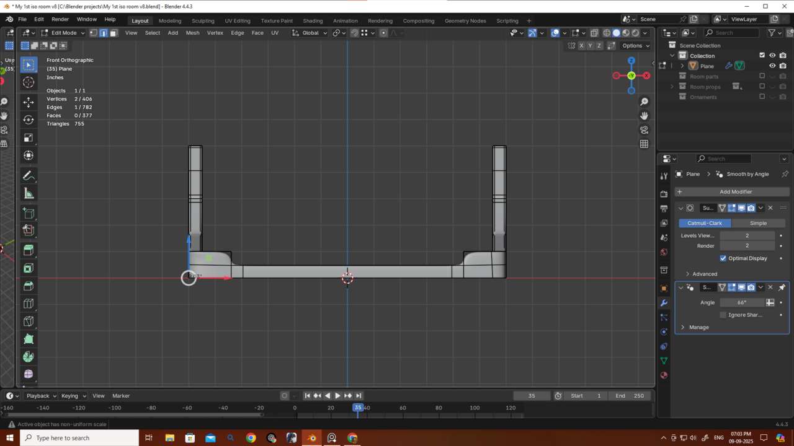This screenshot has width=794, height=446.
Task: Toggle the Optimal Display checkbox
Action: click(x=723, y=258)
